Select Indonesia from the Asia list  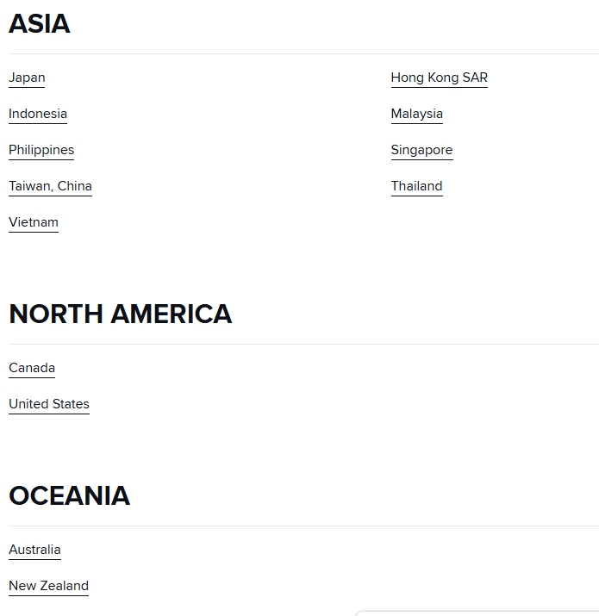(38, 114)
